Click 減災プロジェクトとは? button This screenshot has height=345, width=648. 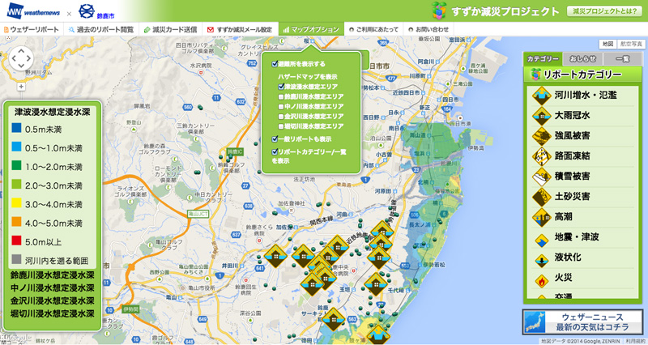(604, 11)
